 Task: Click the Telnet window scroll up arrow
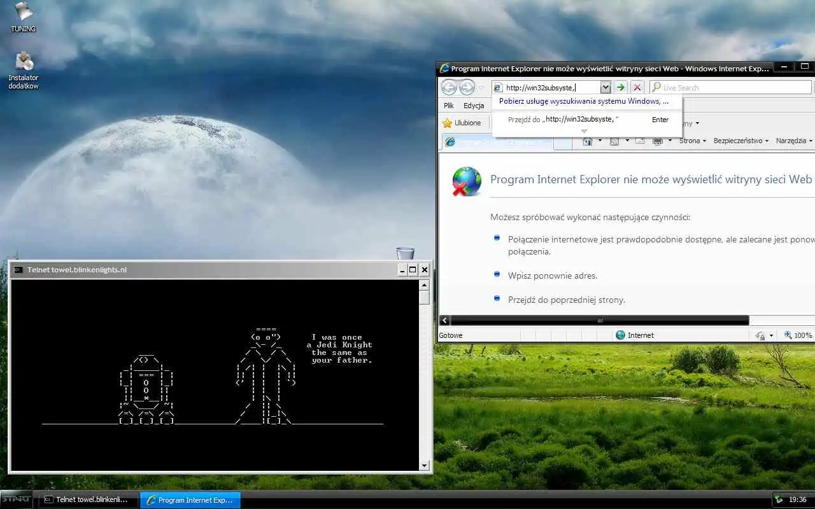pyautogui.click(x=425, y=285)
